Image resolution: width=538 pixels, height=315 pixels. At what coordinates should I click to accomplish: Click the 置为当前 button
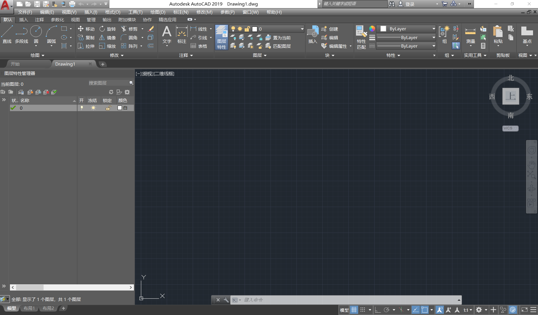[278, 38]
